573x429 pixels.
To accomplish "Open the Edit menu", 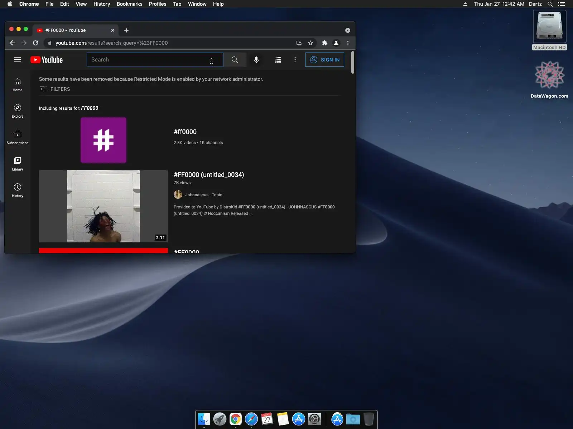I will tap(64, 4).
